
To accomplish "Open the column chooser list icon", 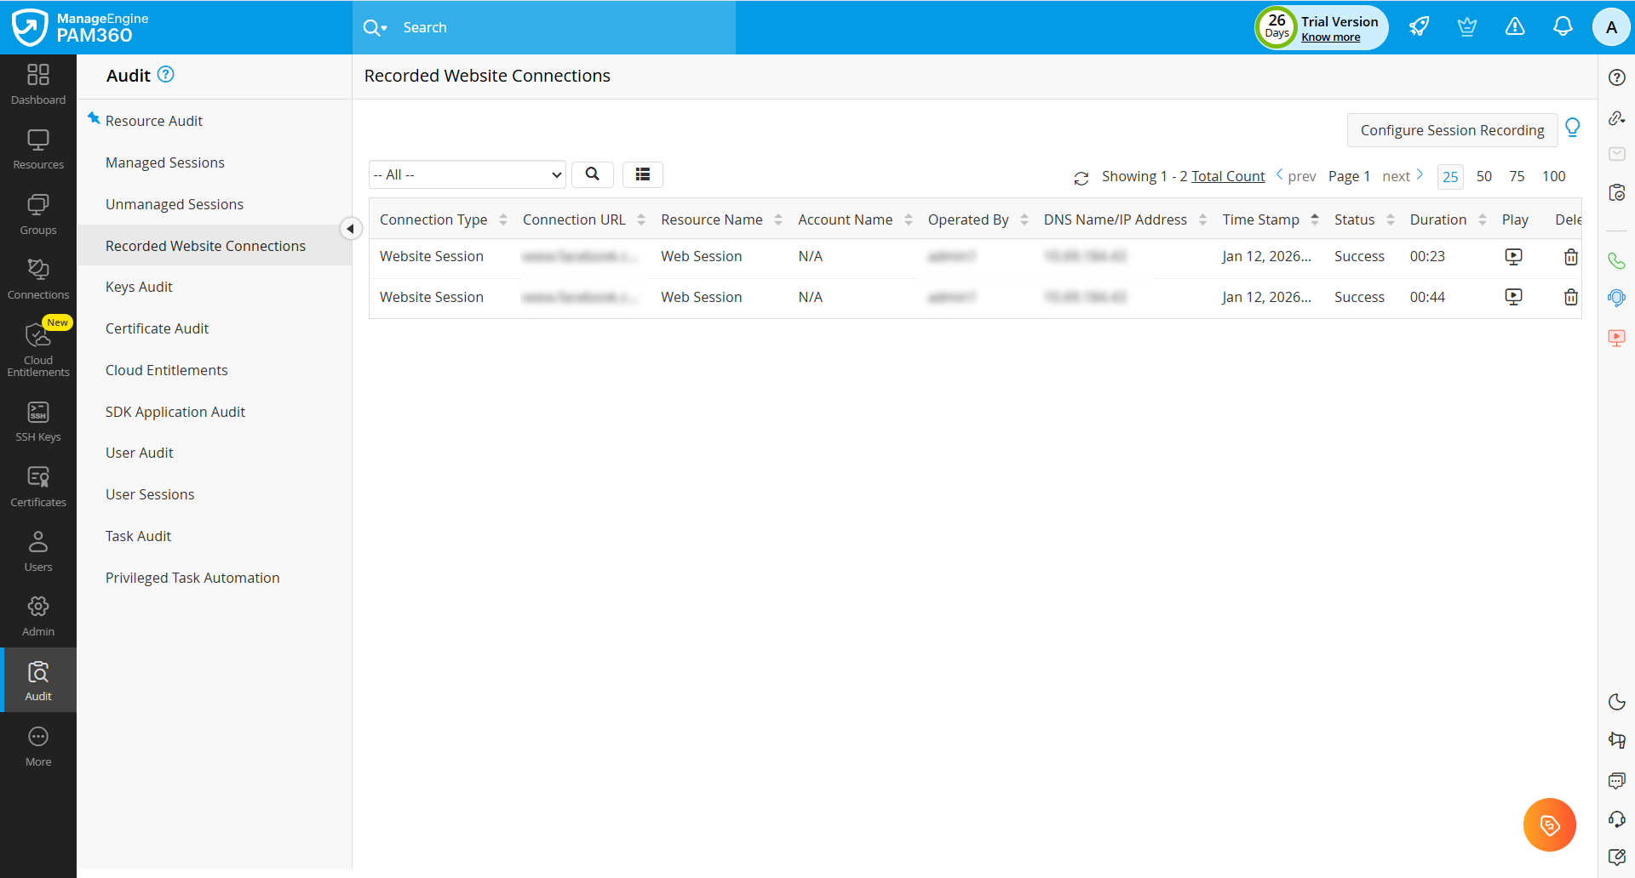I will coord(643,174).
